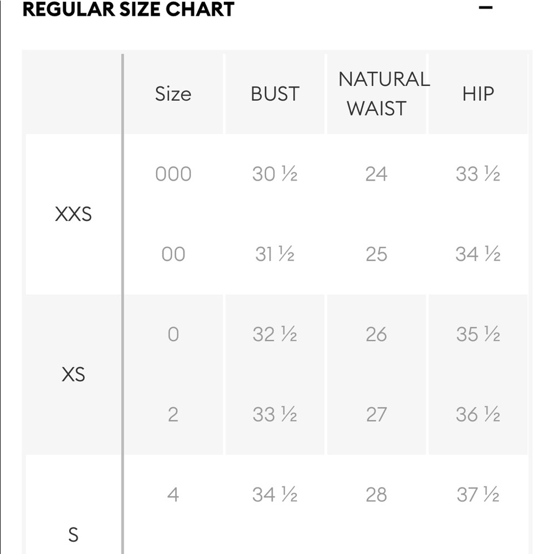Click size 4 in the Size column
Image resolution: width=554 pixels, height=554 pixels.
point(173,494)
